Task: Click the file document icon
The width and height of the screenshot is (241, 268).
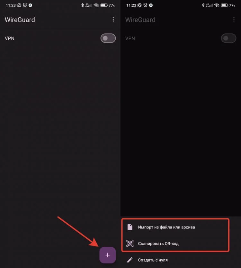Action: [x=130, y=227]
